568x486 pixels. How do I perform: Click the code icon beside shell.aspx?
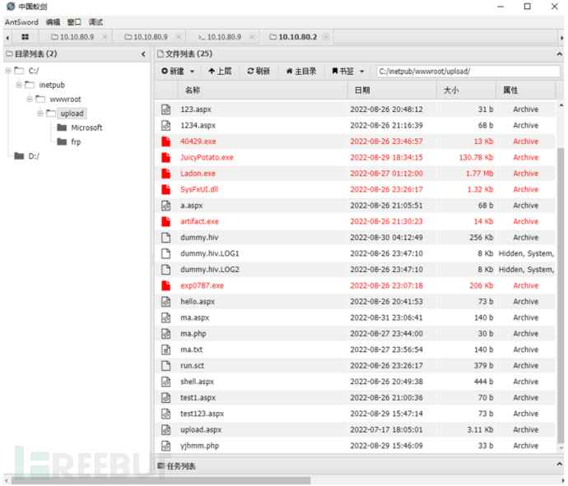click(x=166, y=382)
